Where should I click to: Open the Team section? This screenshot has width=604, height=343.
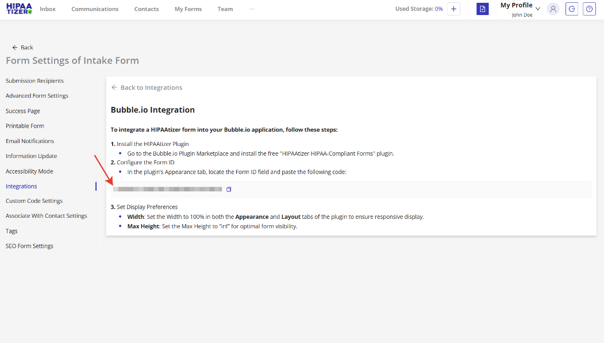click(x=225, y=9)
